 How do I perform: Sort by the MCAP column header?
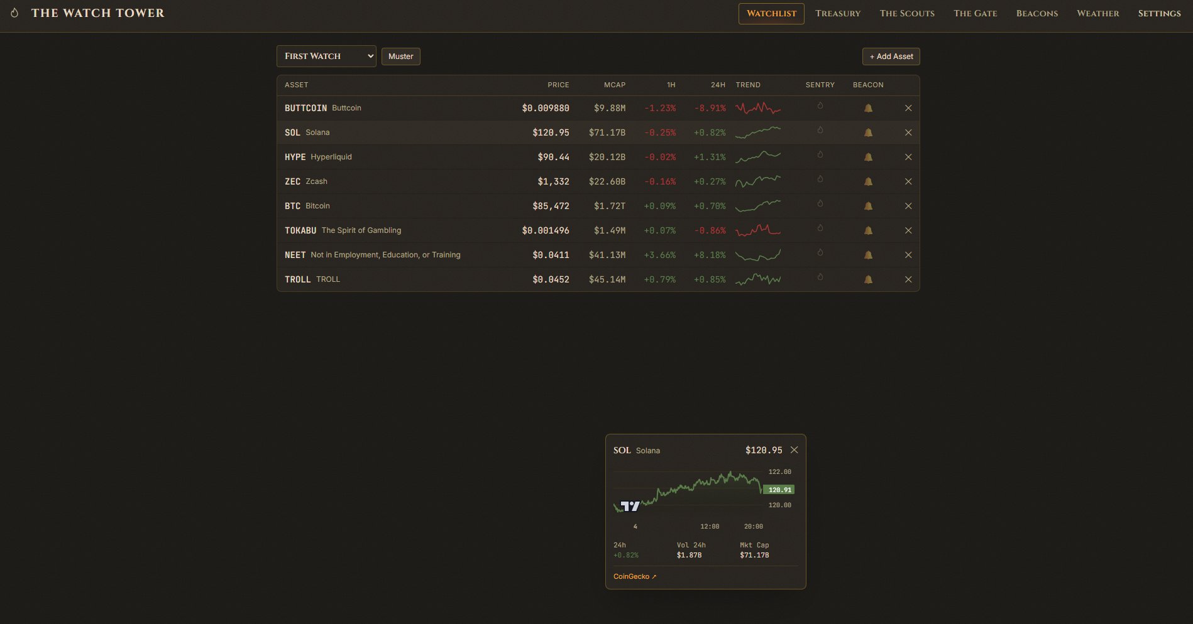click(615, 85)
